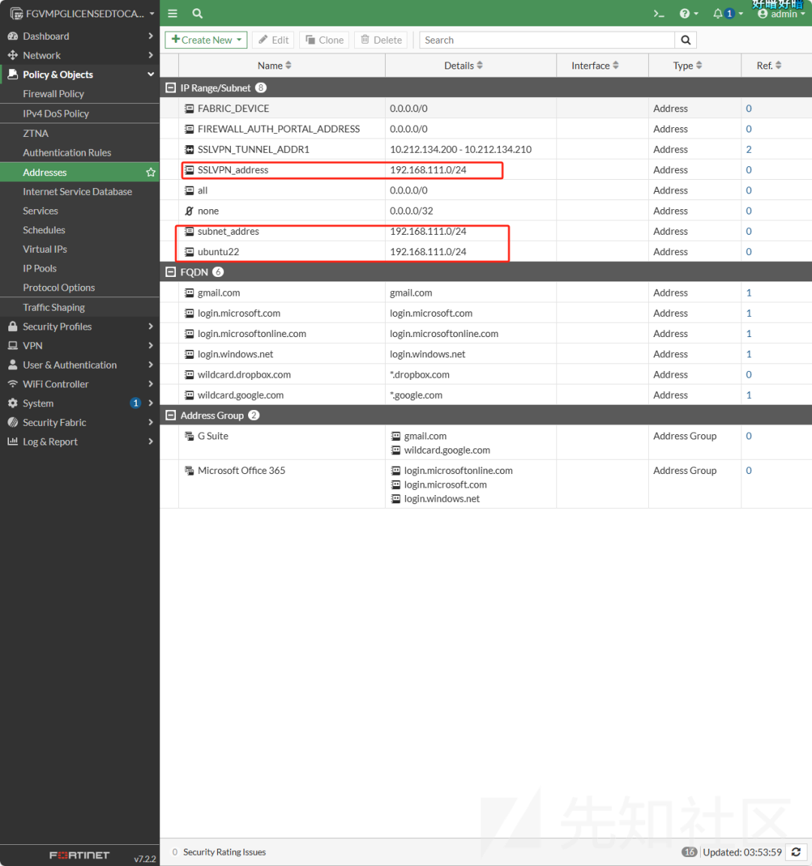The width and height of the screenshot is (812, 866).
Task: Click the Network arrows icon
Action: click(x=13, y=55)
